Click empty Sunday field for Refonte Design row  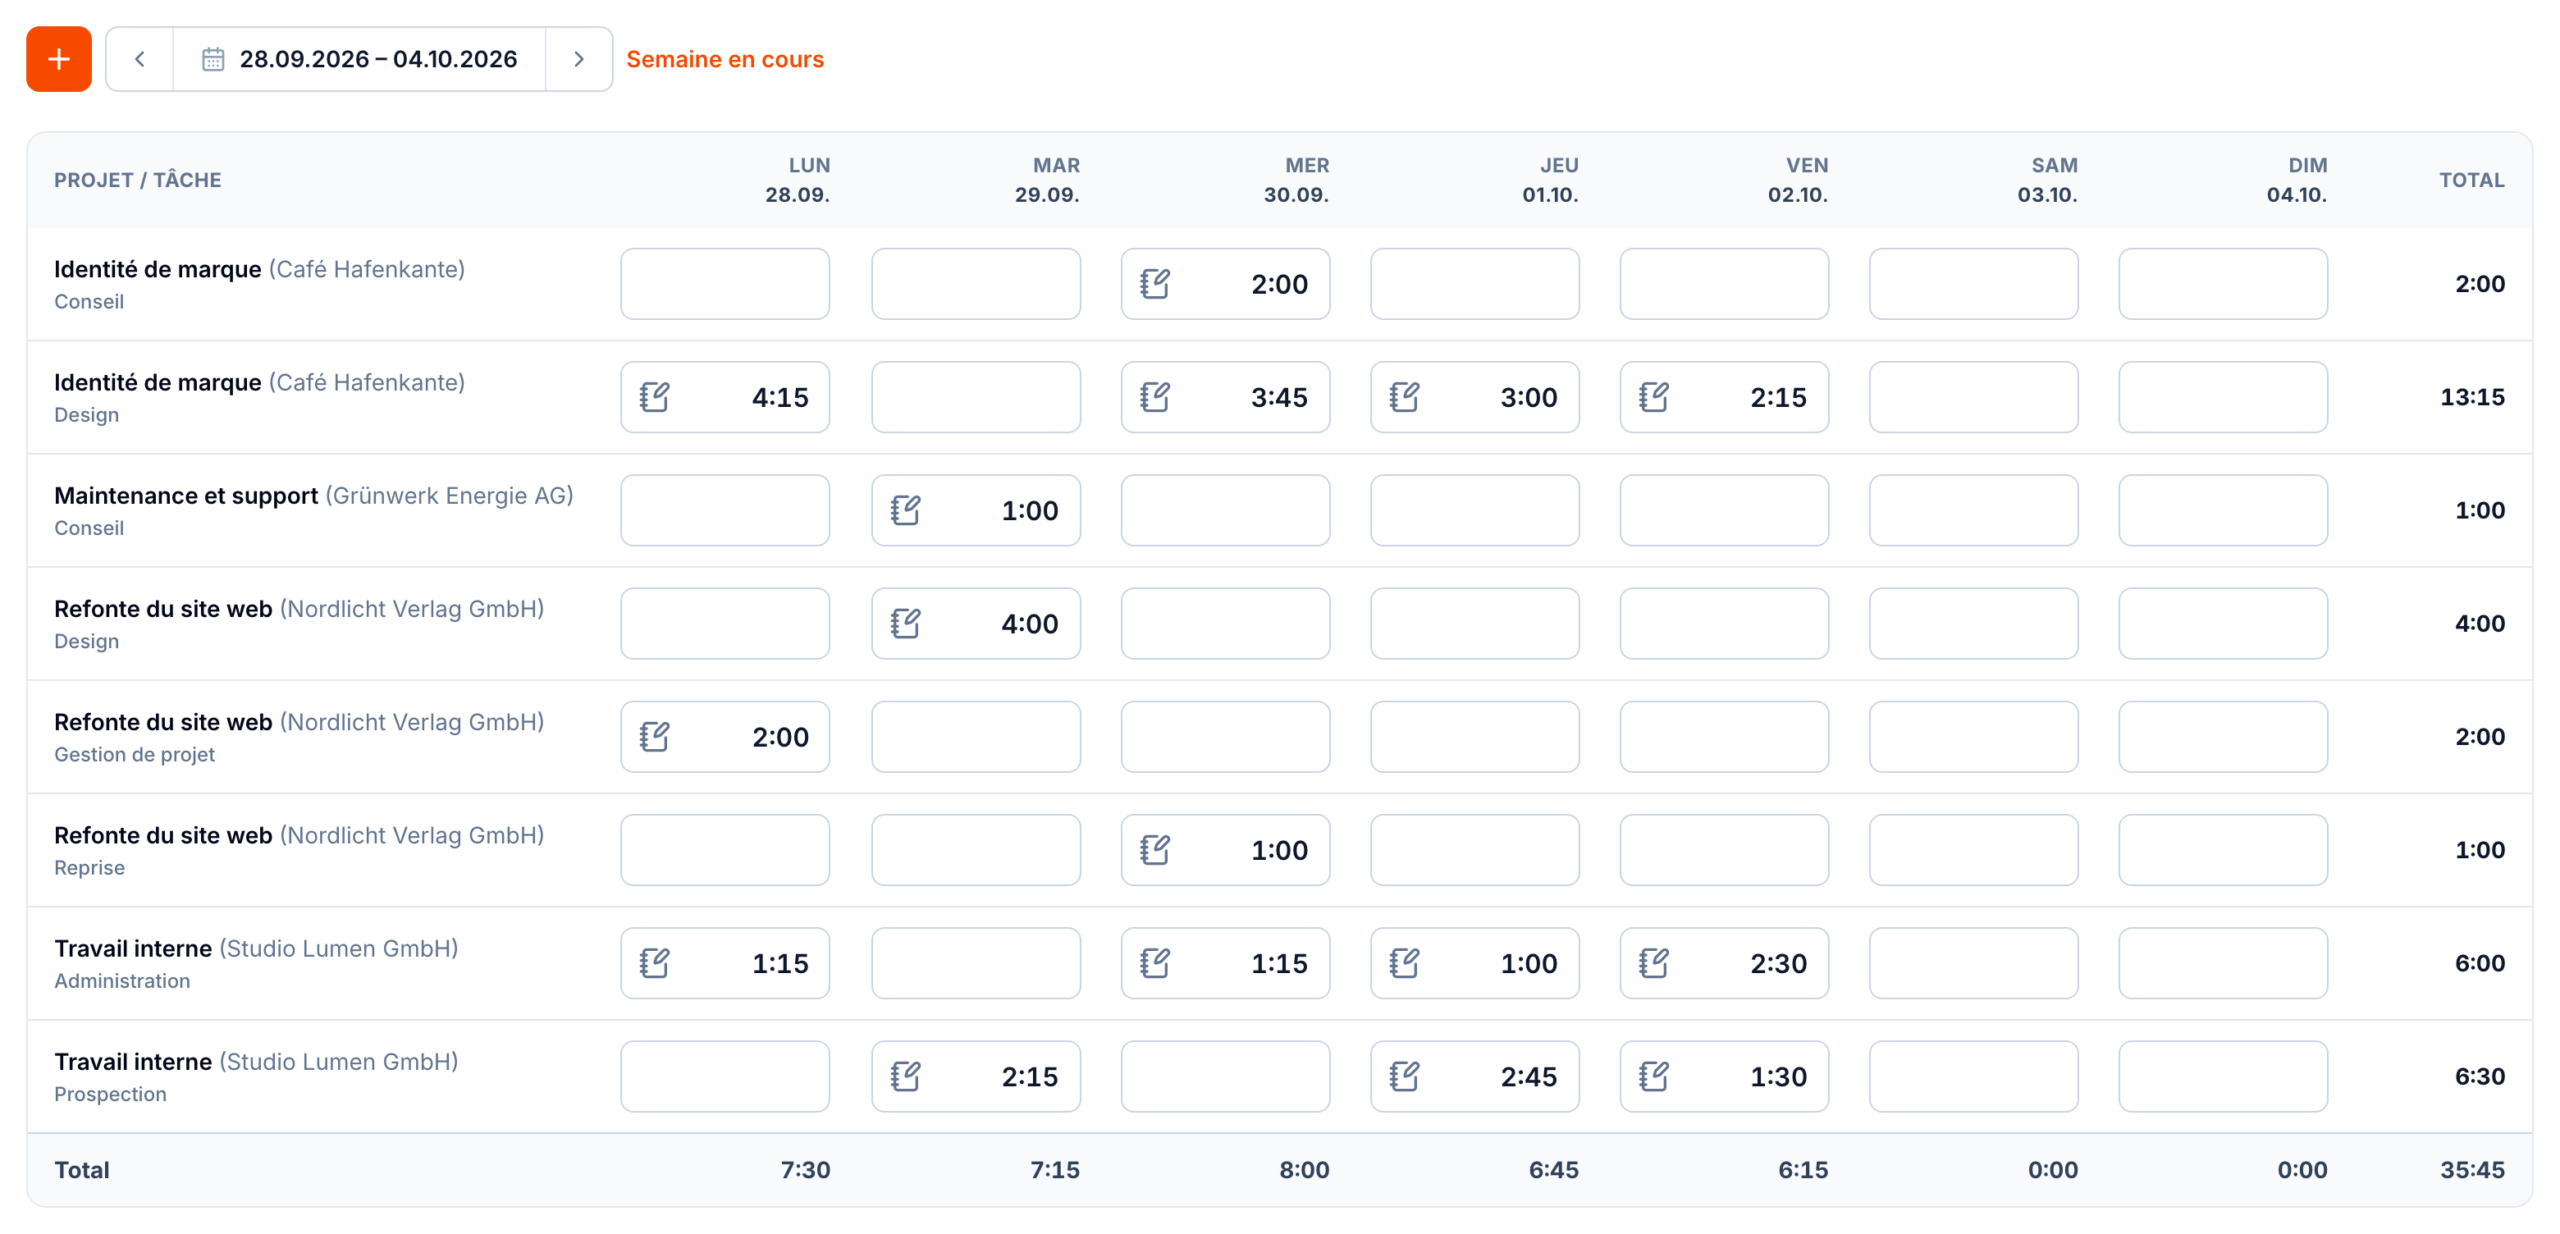click(2223, 624)
